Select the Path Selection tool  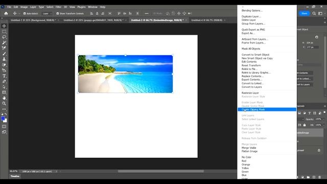point(4,87)
